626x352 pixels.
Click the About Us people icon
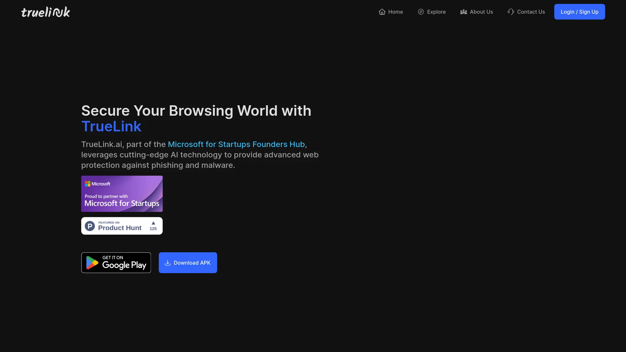point(464,12)
